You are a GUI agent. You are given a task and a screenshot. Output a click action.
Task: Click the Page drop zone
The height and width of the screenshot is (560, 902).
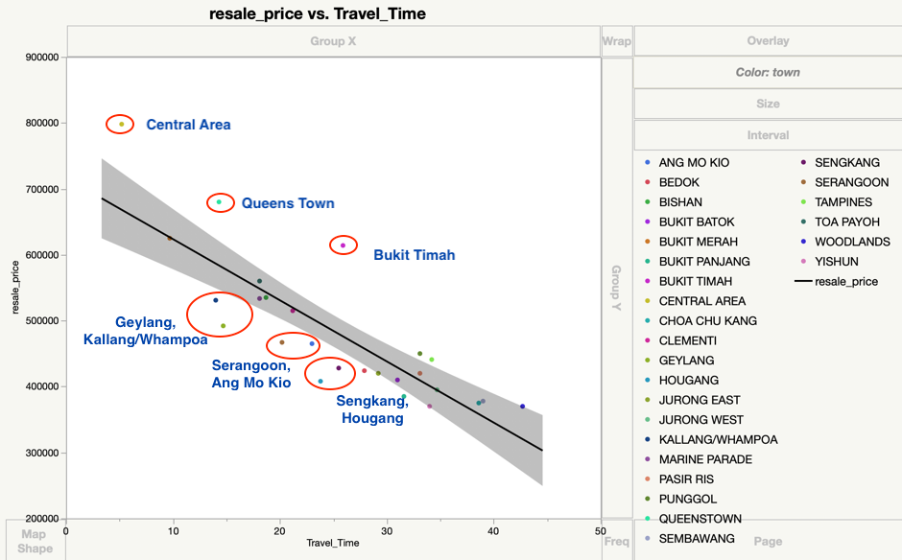tap(768, 541)
